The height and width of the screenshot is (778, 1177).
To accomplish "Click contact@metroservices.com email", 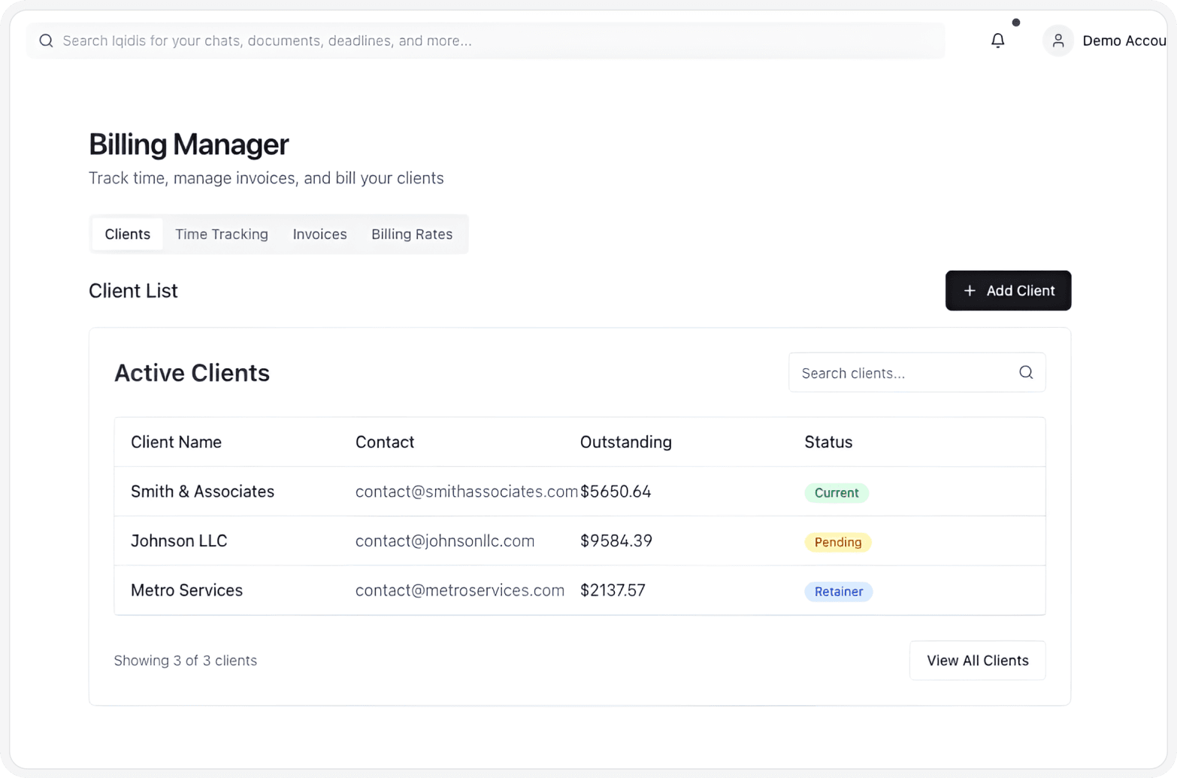I will (460, 591).
